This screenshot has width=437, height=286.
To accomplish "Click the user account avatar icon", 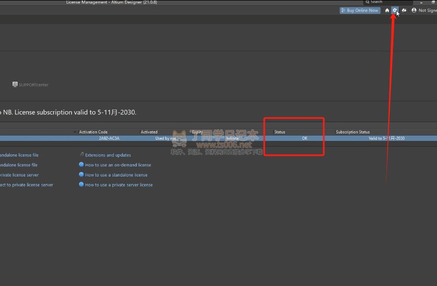I will [x=414, y=10].
